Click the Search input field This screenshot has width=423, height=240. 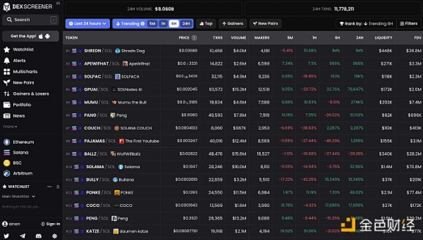point(30,20)
